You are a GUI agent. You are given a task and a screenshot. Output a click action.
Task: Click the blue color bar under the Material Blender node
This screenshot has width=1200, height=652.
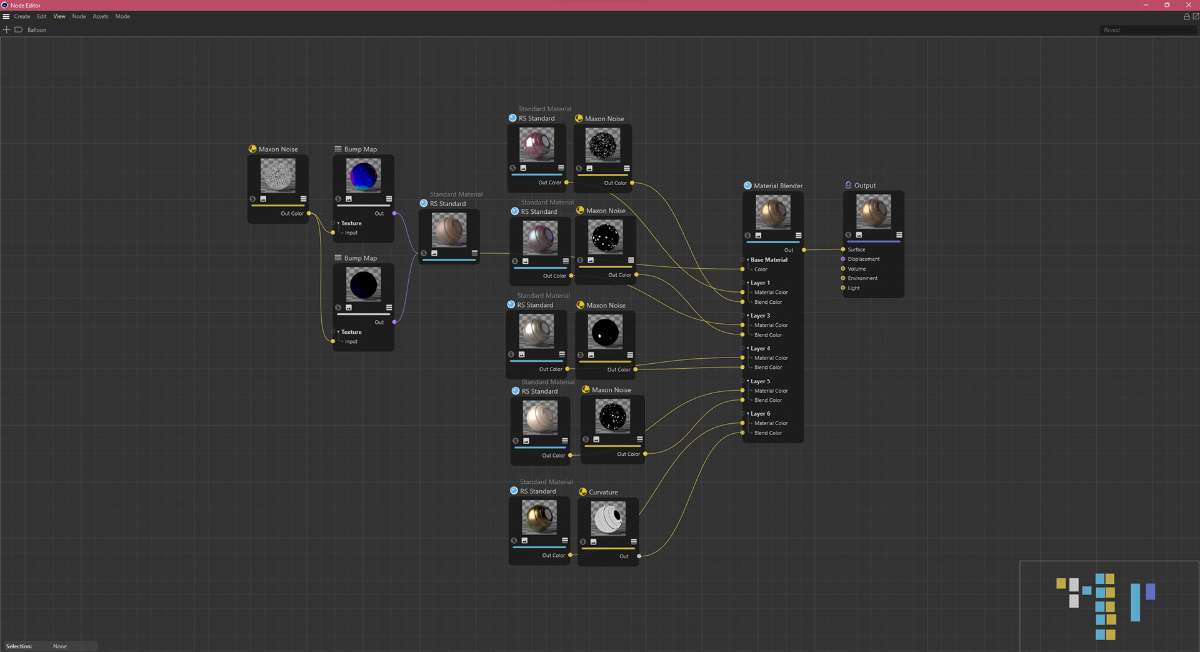pos(773,242)
